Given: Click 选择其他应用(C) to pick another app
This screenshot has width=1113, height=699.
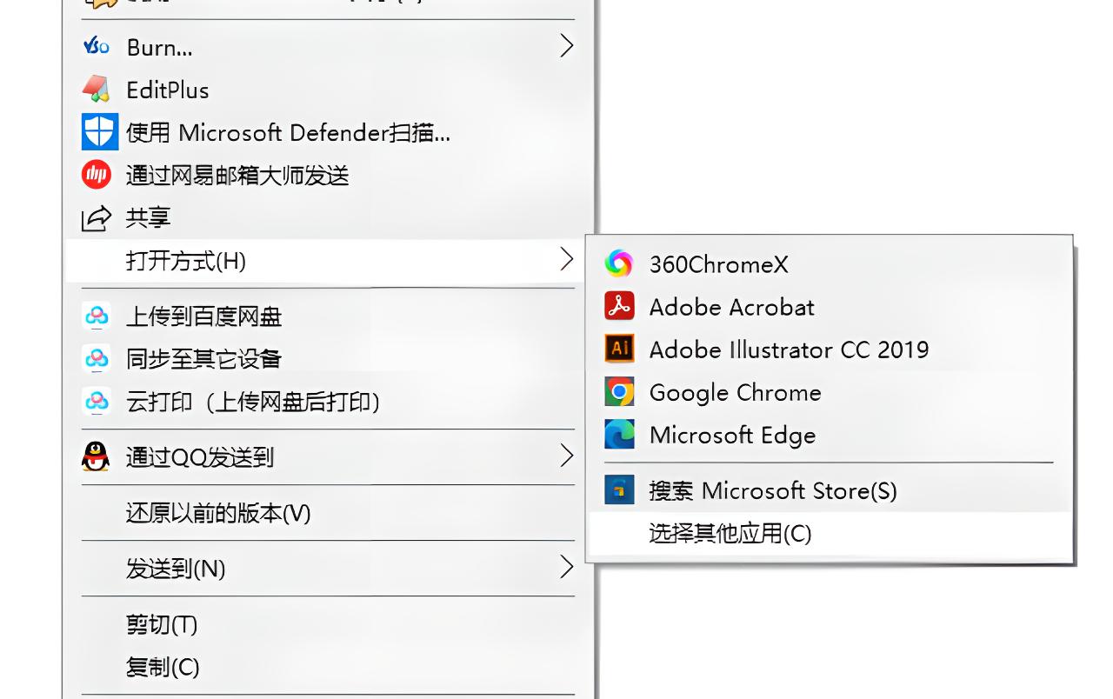Looking at the screenshot, I should pos(730,535).
